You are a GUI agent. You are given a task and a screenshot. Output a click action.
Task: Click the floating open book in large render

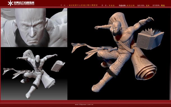(150, 39)
